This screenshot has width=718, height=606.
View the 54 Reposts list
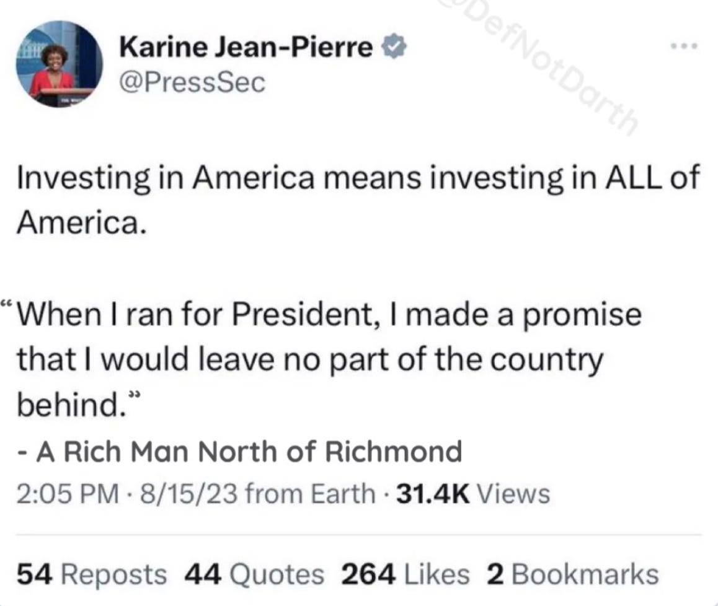[91, 574]
